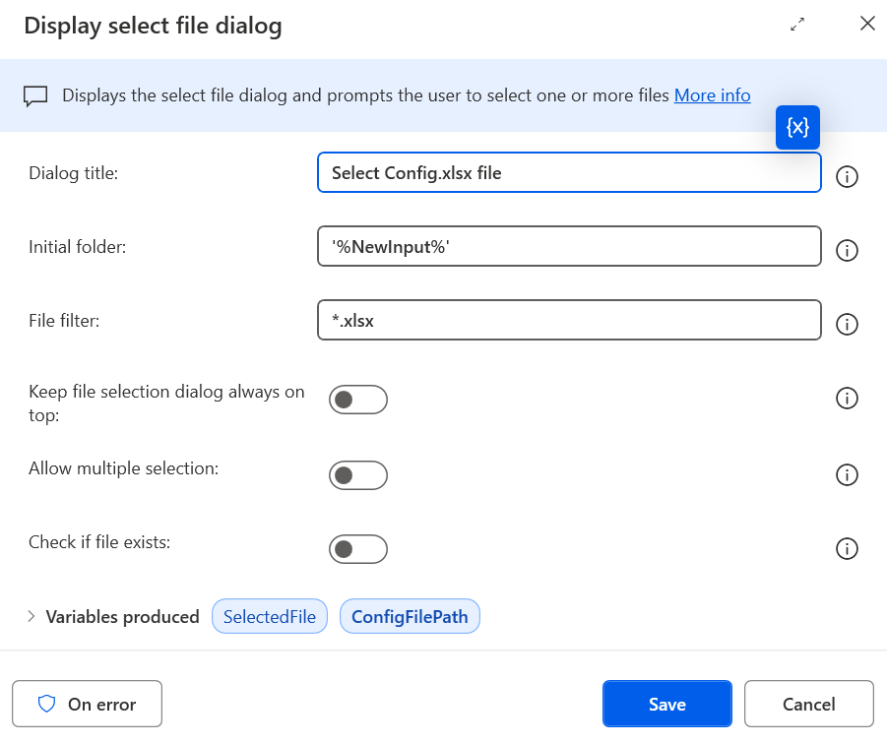Viewport: 887px width, 744px height.
Task: Open On error settings
Action: [x=87, y=704]
